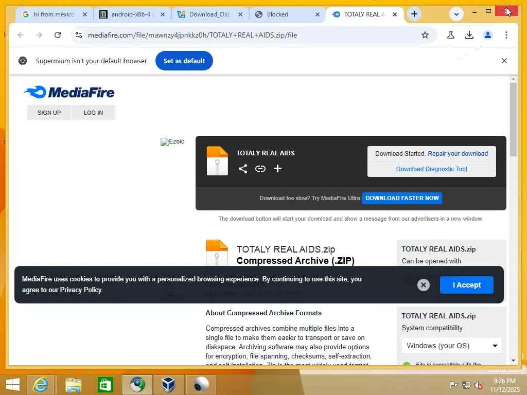Copy link using the chain link icon
This screenshot has width=527, height=395.
click(x=260, y=169)
